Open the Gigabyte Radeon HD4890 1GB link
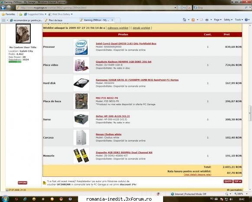The height and width of the screenshot is (202, 252). click(x=124, y=62)
